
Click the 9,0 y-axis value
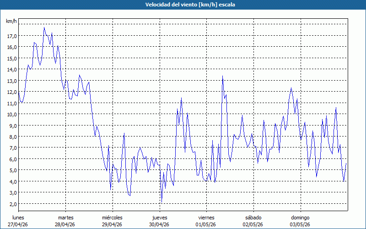point(13,125)
